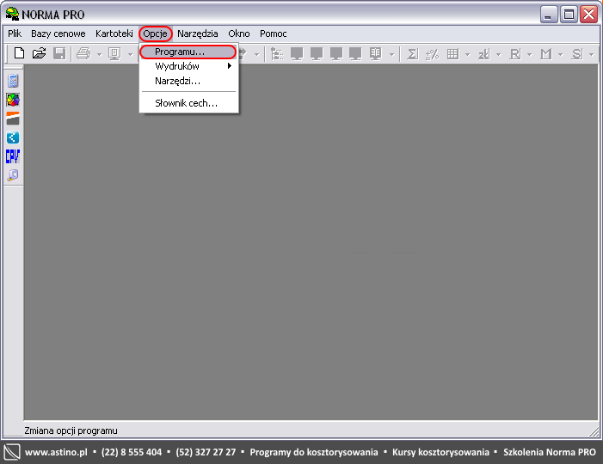
Task: Click the NORMA PRO title bar app icon
Action: point(12,14)
